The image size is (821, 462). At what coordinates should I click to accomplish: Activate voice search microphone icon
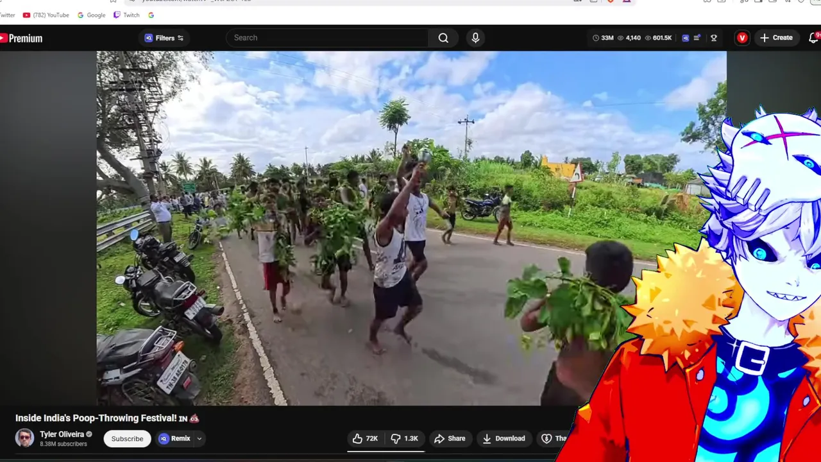click(x=475, y=38)
